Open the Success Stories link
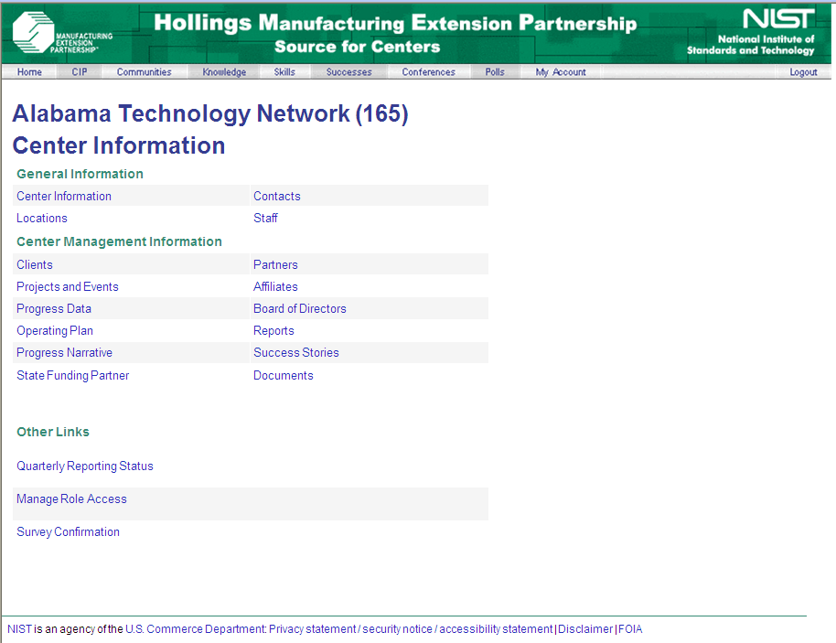The width and height of the screenshot is (836, 643). pos(296,352)
